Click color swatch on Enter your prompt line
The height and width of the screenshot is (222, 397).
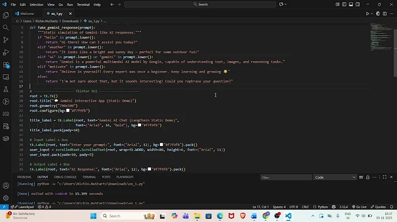tap(161, 145)
